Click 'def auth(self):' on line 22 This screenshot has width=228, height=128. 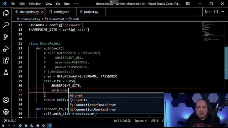click(x=50, y=48)
